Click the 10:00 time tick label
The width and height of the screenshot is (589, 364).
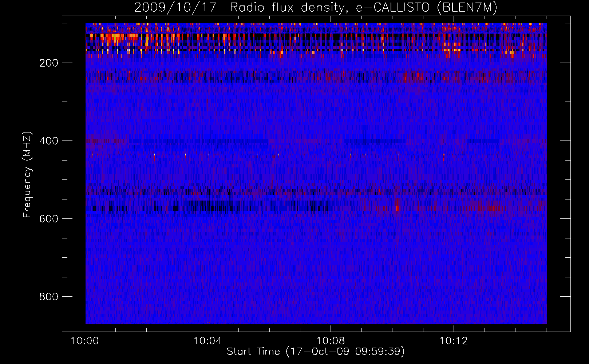tap(85, 341)
